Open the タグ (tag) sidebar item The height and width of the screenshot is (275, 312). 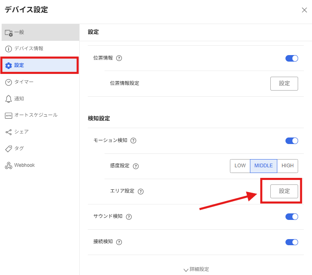pyautogui.click(x=19, y=149)
